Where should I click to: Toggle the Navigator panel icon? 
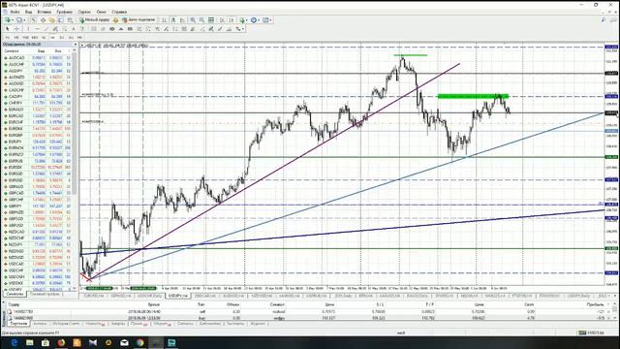[51, 19]
